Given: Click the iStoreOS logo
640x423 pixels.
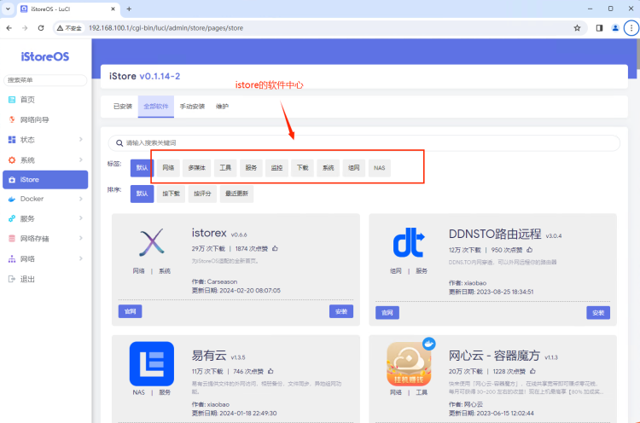Looking at the screenshot, I should (x=45, y=56).
